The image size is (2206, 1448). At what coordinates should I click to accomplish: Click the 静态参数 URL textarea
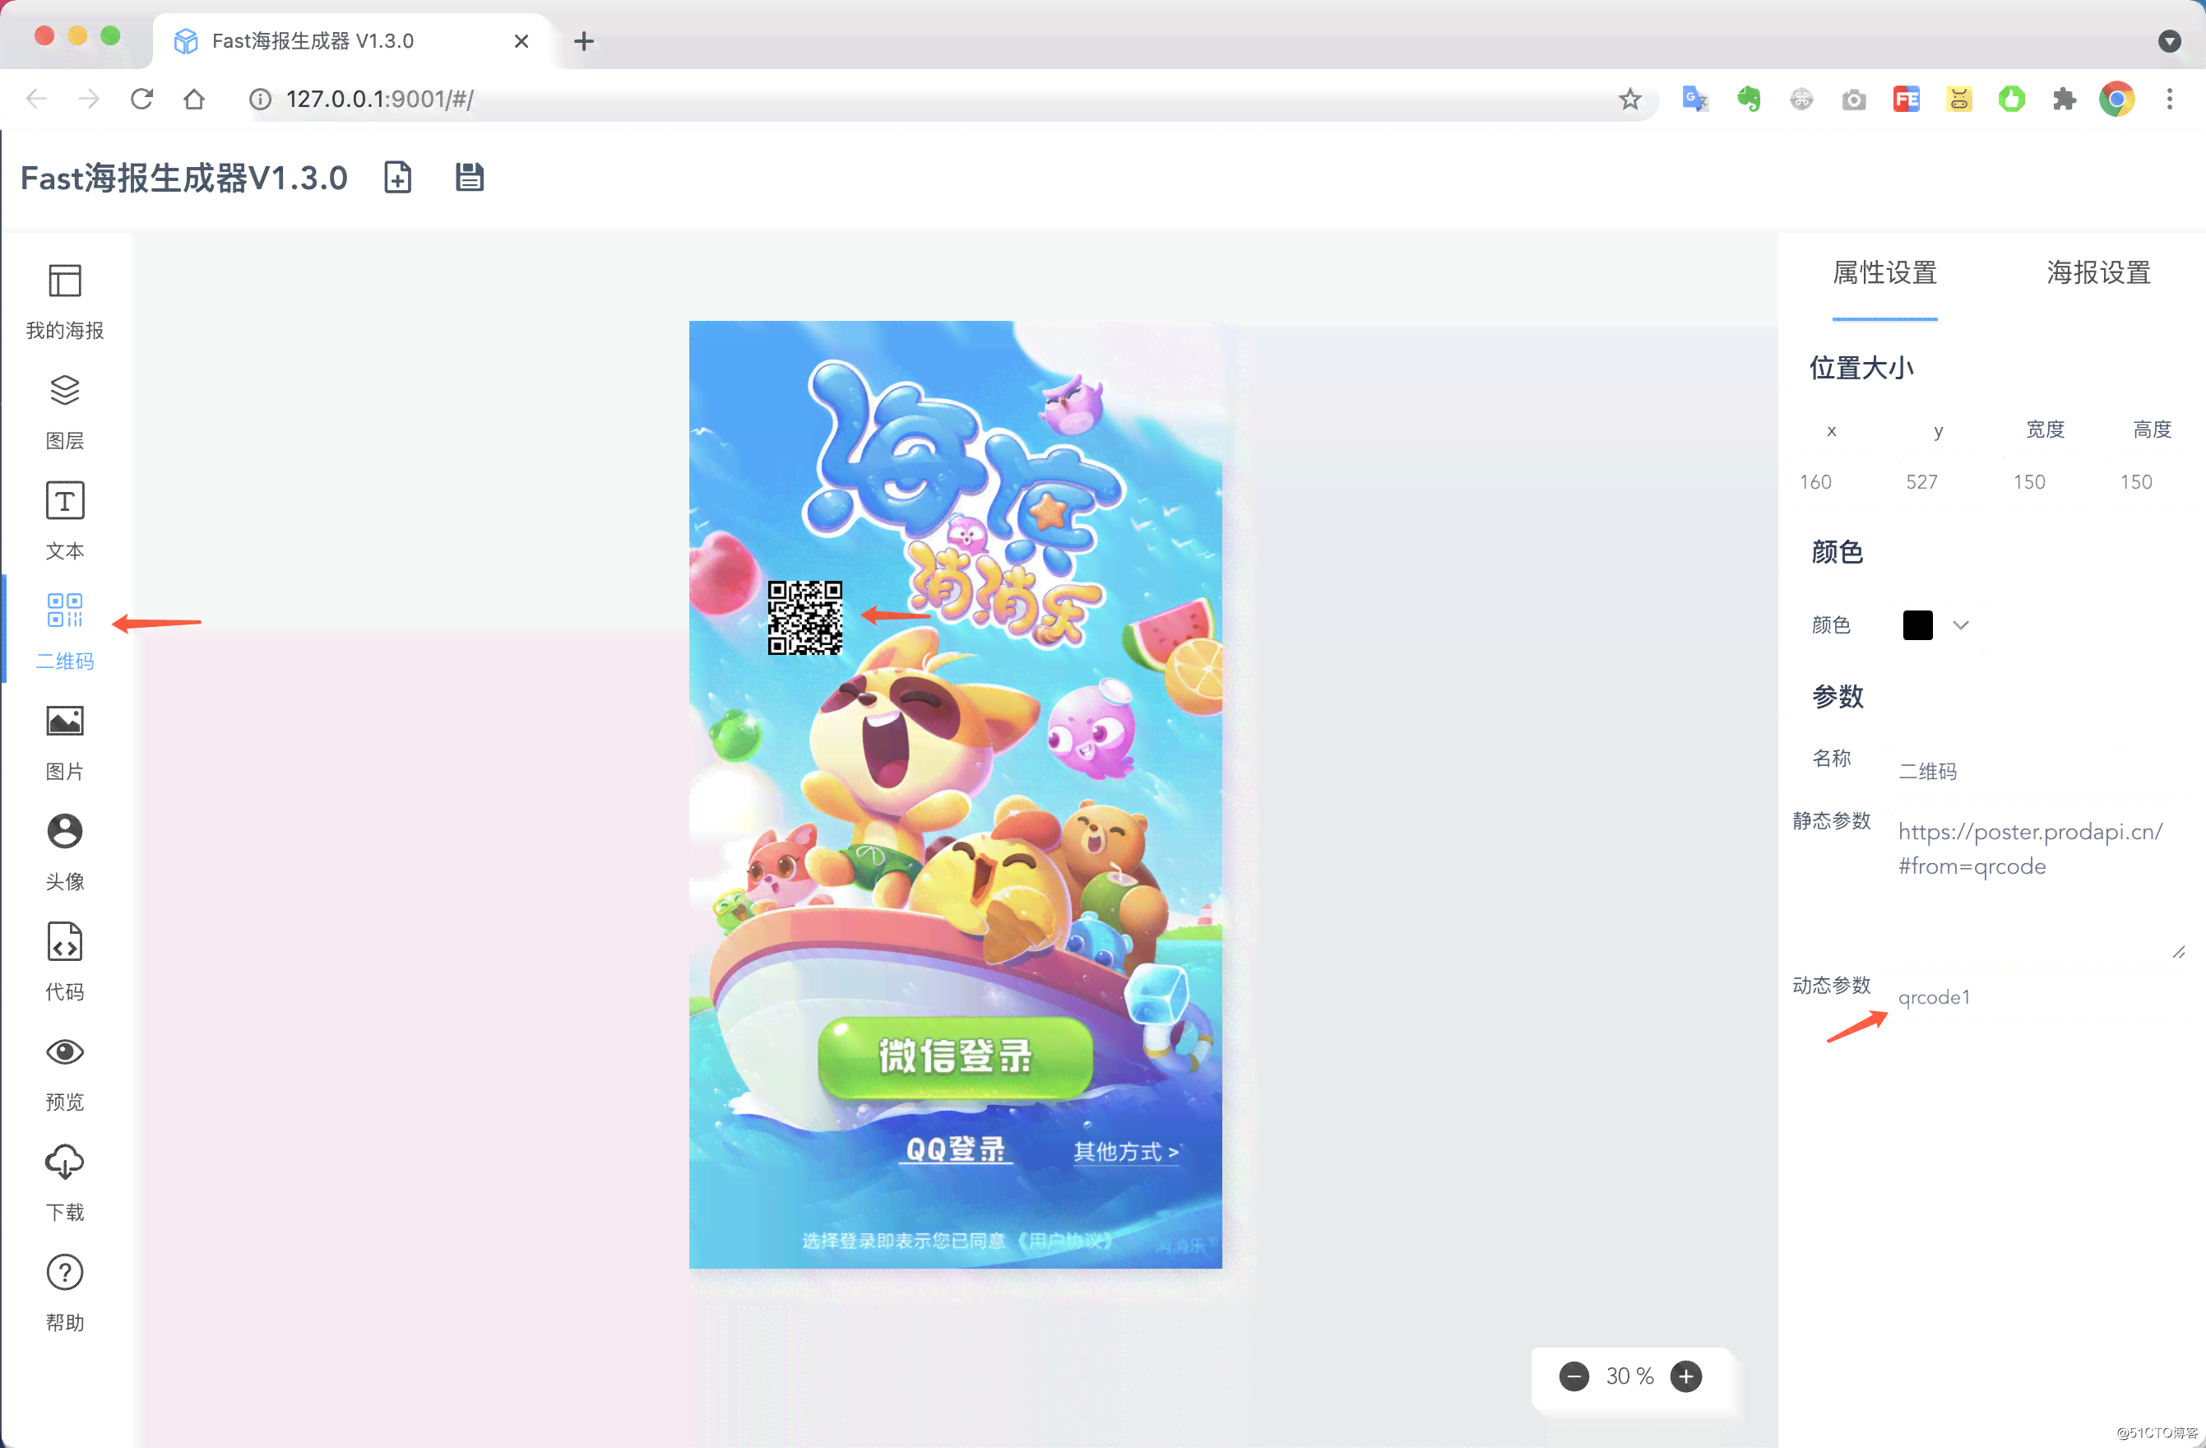tap(2038, 884)
